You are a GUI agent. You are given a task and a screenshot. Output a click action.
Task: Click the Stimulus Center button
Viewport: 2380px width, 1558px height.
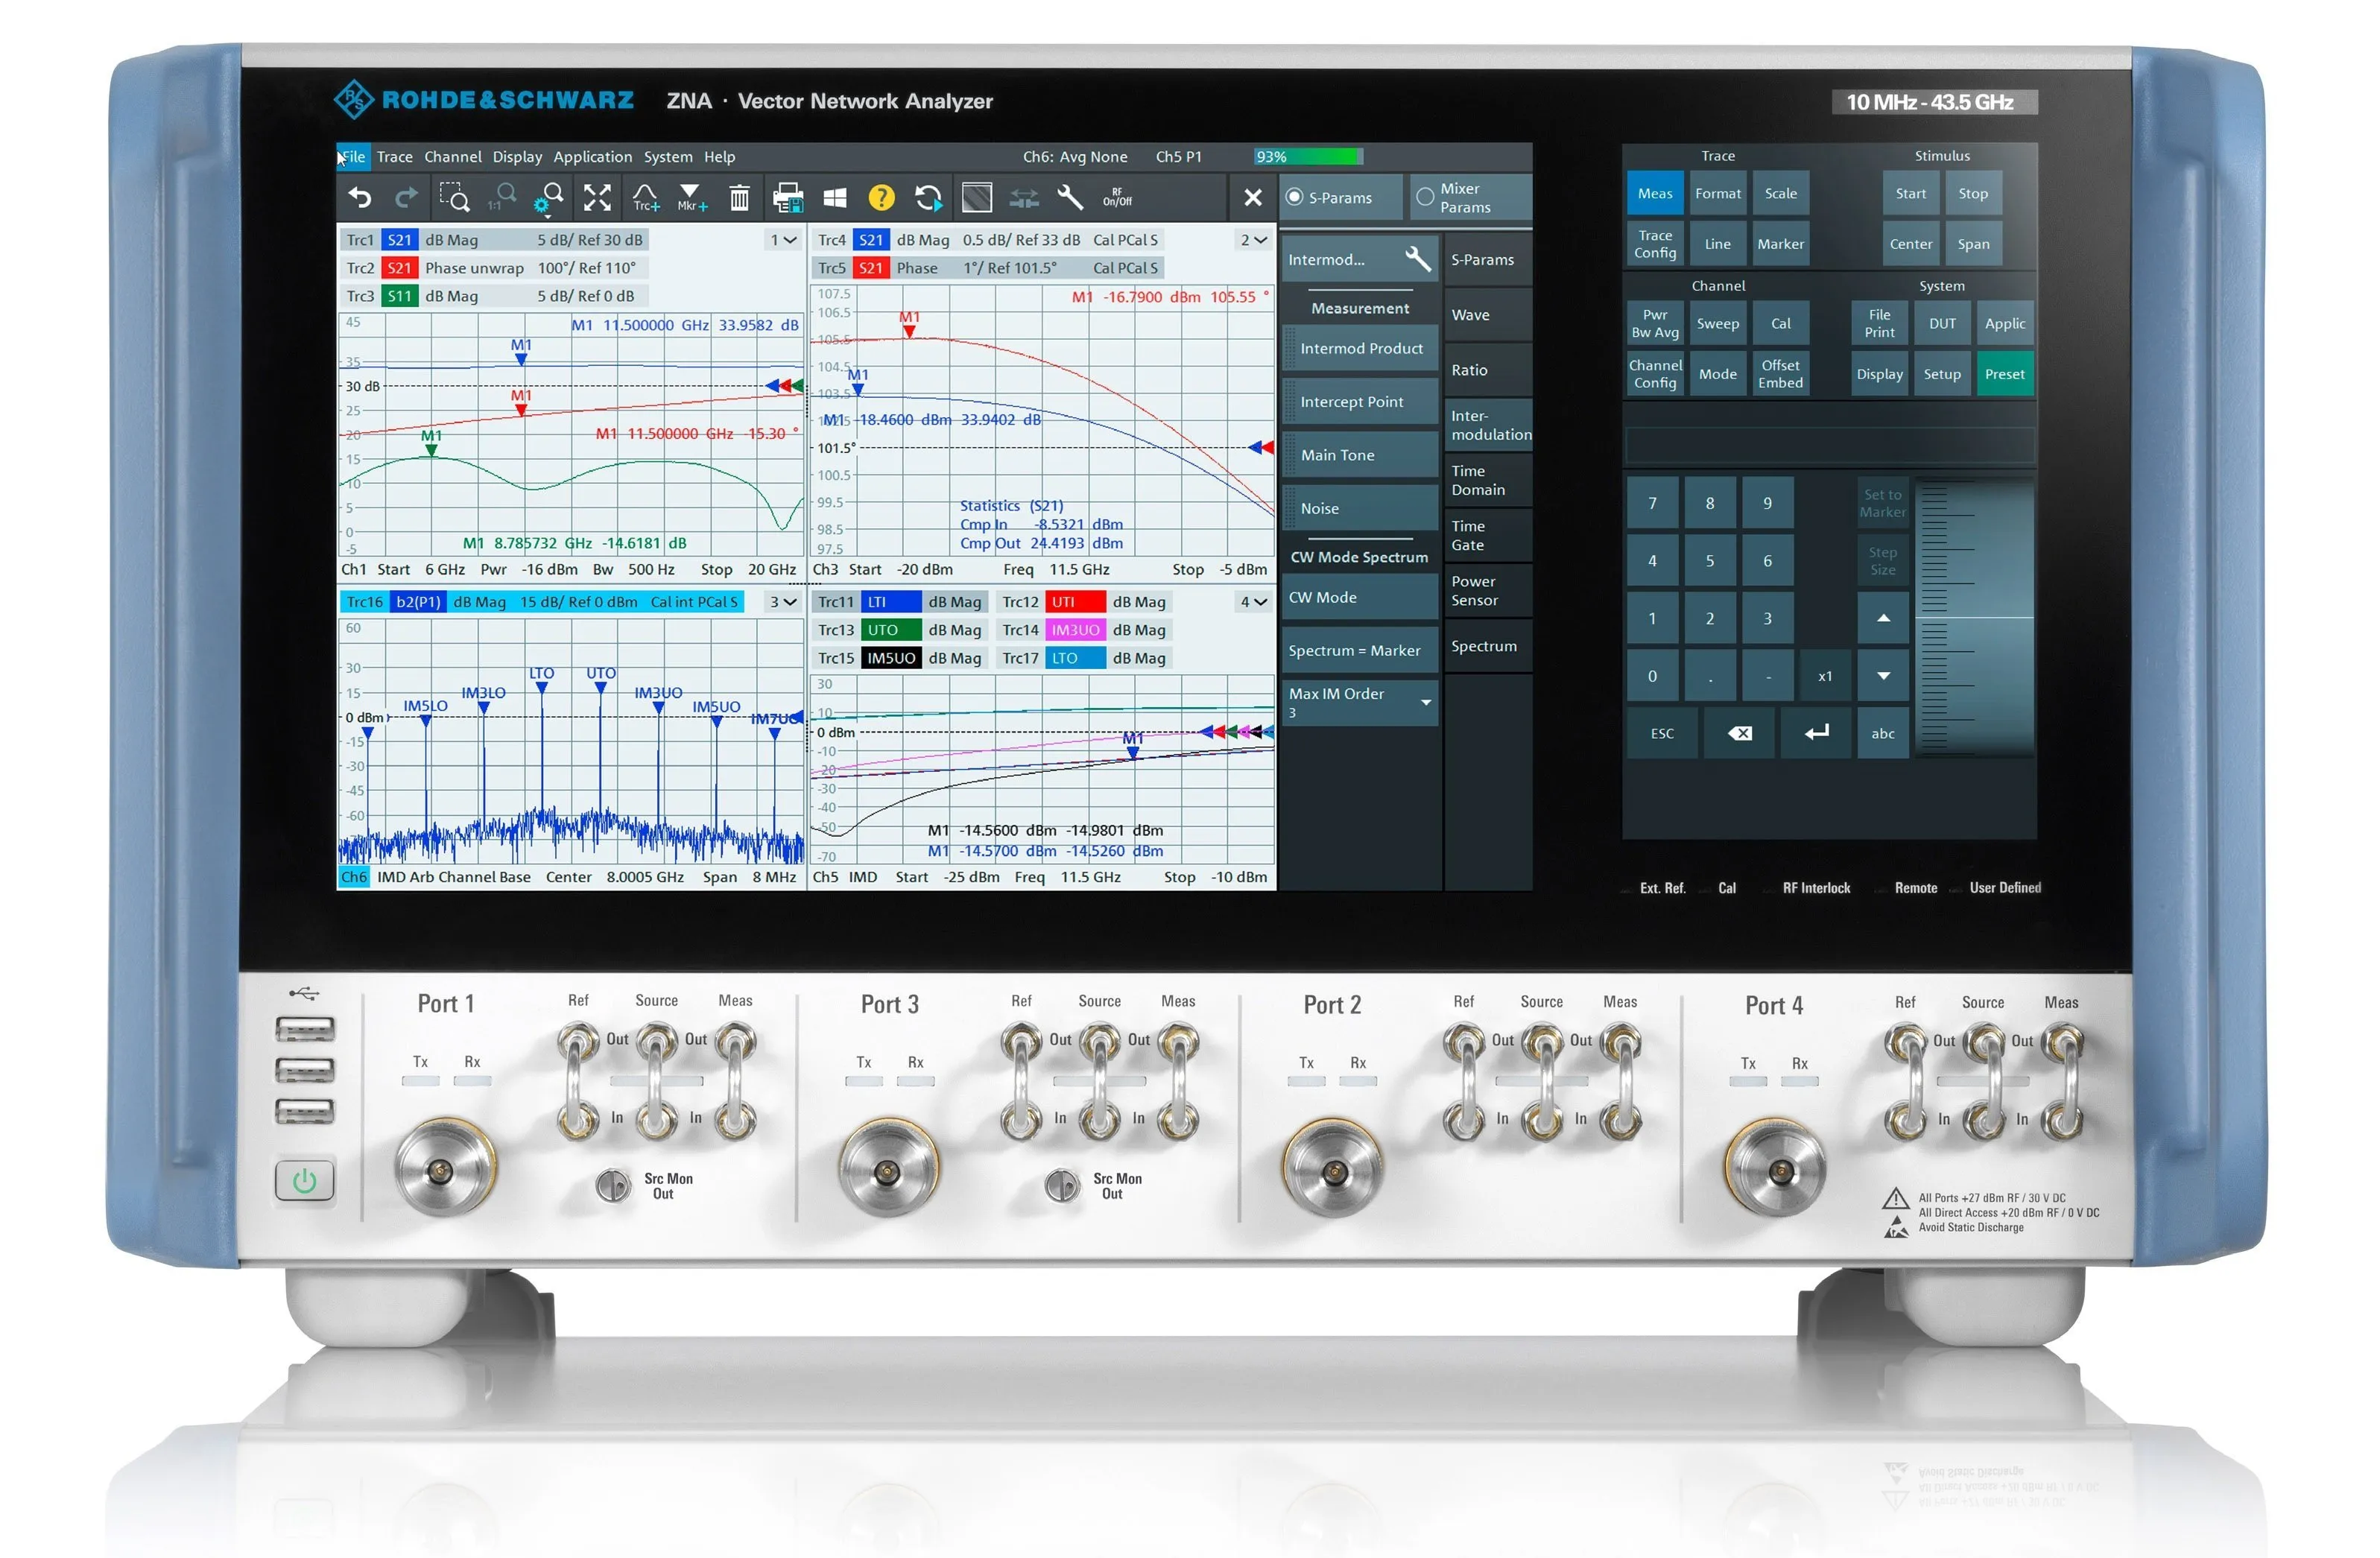point(1910,244)
